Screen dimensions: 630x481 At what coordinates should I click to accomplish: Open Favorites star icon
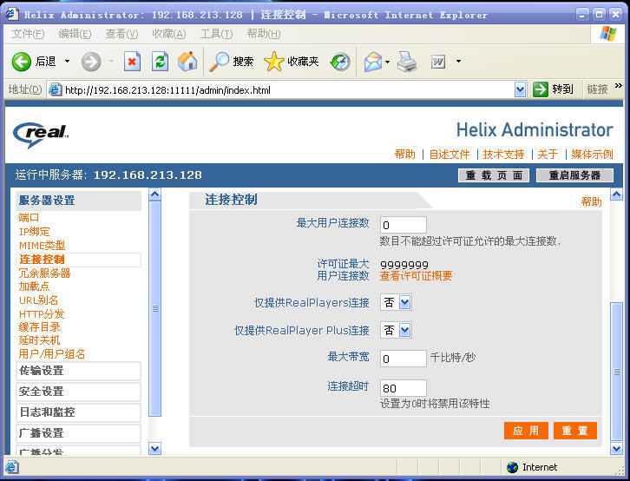pyautogui.click(x=274, y=62)
